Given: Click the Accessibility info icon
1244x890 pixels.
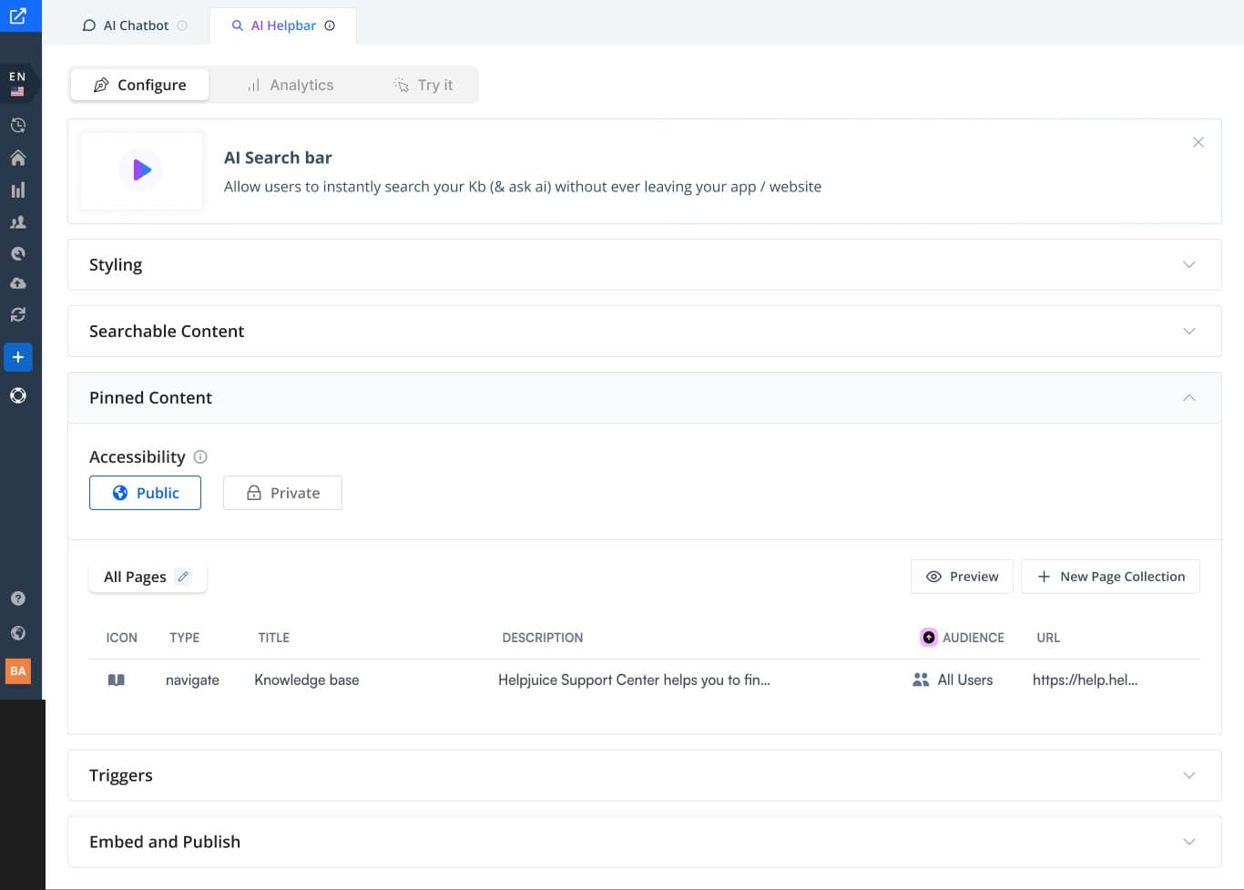Looking at the screenshot, I should pos(200,457).
